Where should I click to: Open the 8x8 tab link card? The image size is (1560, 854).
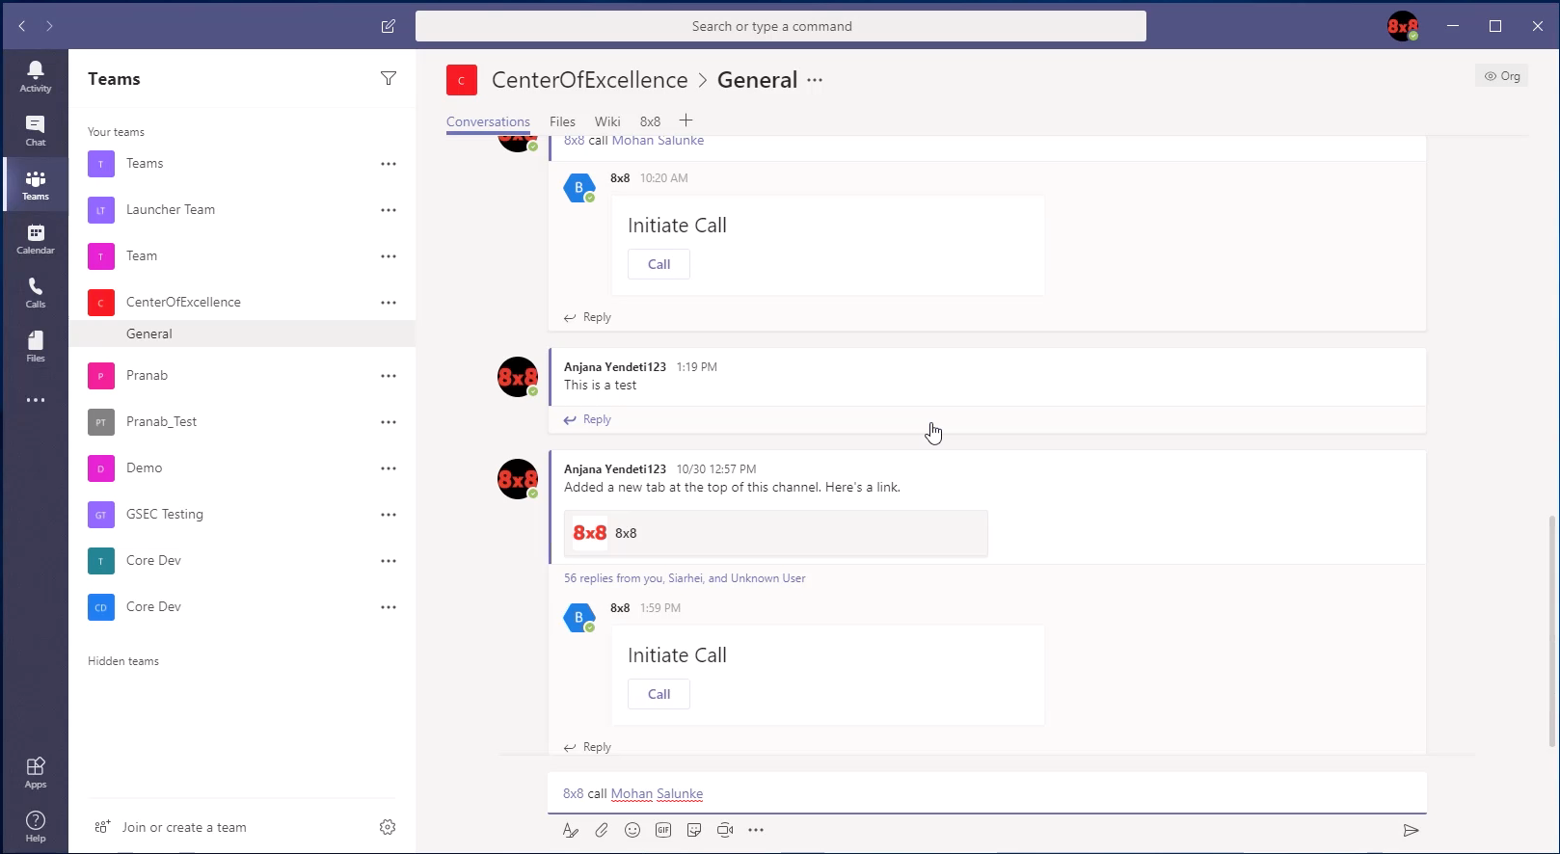tap(776, 533)
